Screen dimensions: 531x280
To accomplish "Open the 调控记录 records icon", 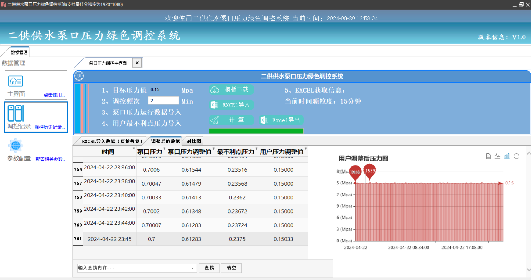I will click(16, 113).
